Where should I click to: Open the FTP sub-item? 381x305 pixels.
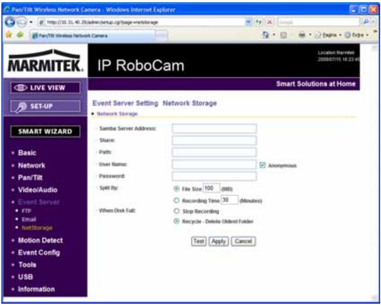coord(26,211)
